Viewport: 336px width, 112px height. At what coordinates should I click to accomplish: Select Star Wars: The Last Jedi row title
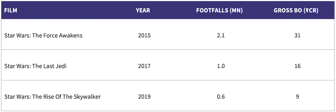[x=35, y=66]
